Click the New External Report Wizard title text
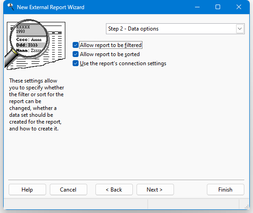 pyautogui.click(x=51, y=7)
